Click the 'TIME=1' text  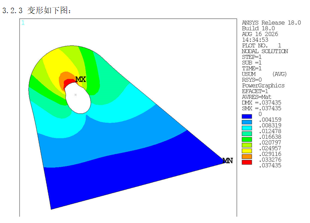click(x=252, y=68)
